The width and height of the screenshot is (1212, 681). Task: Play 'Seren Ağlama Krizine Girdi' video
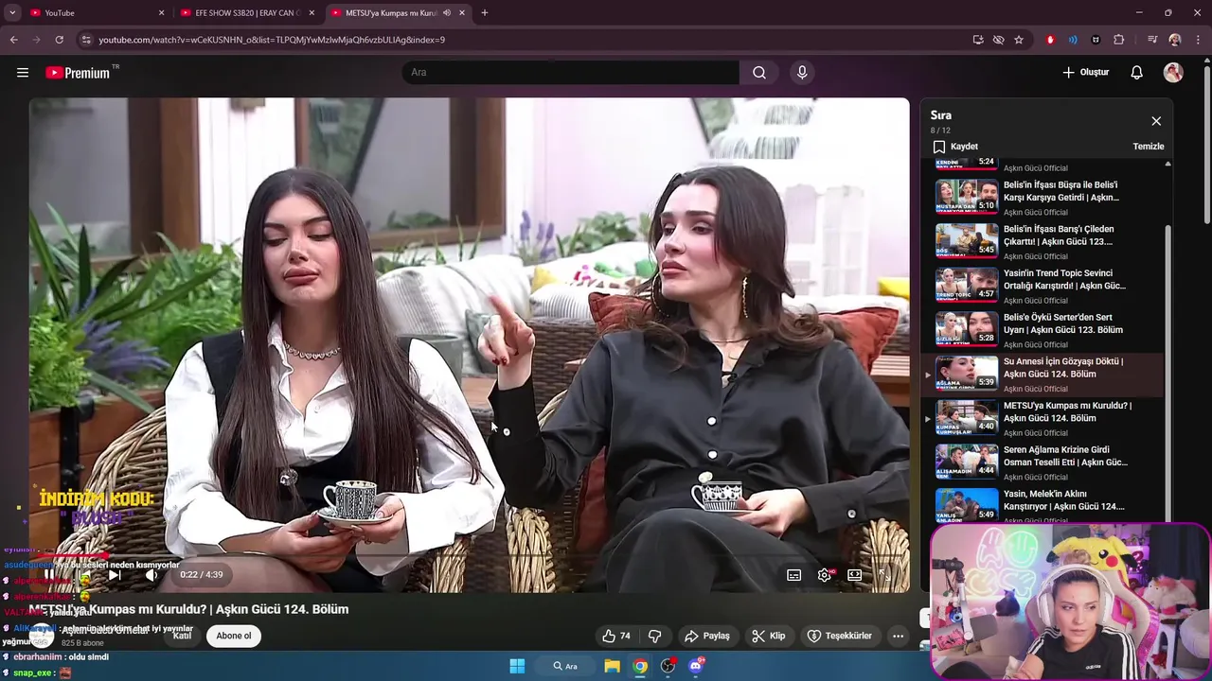click(1042, 463)
